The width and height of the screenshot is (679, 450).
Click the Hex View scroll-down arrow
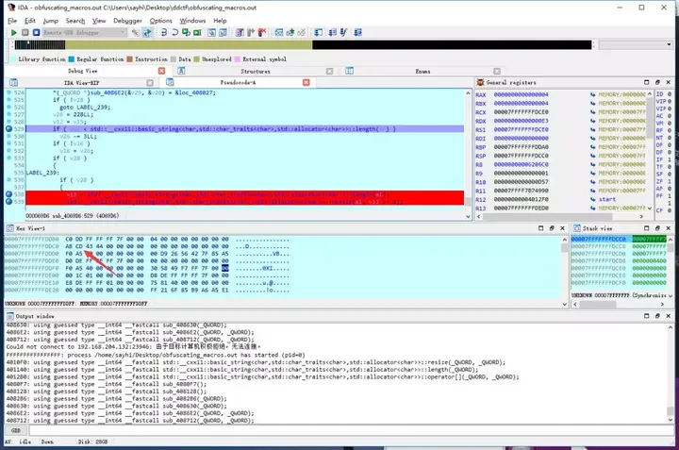(564, 304)
